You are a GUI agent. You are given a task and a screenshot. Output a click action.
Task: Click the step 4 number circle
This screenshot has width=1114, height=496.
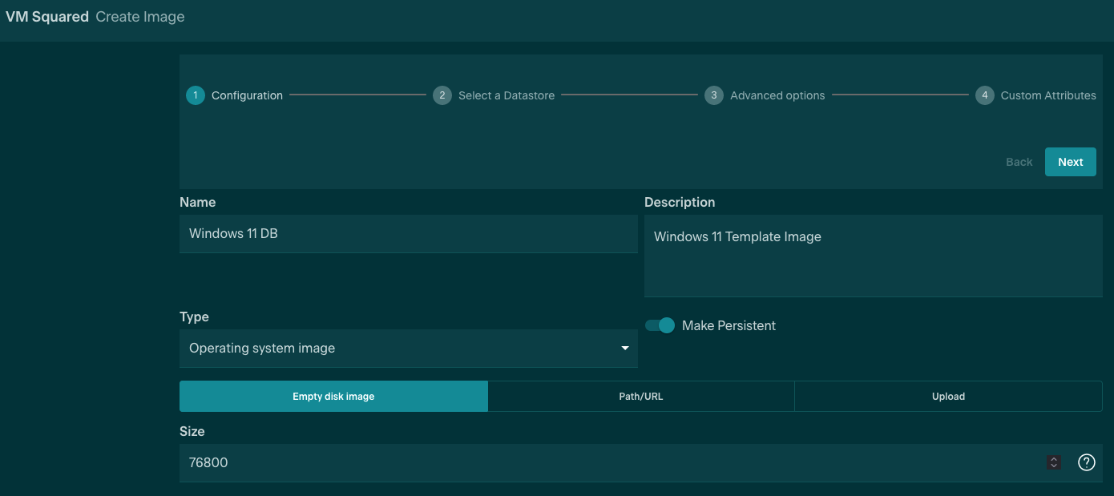click(x=985, y=95)
